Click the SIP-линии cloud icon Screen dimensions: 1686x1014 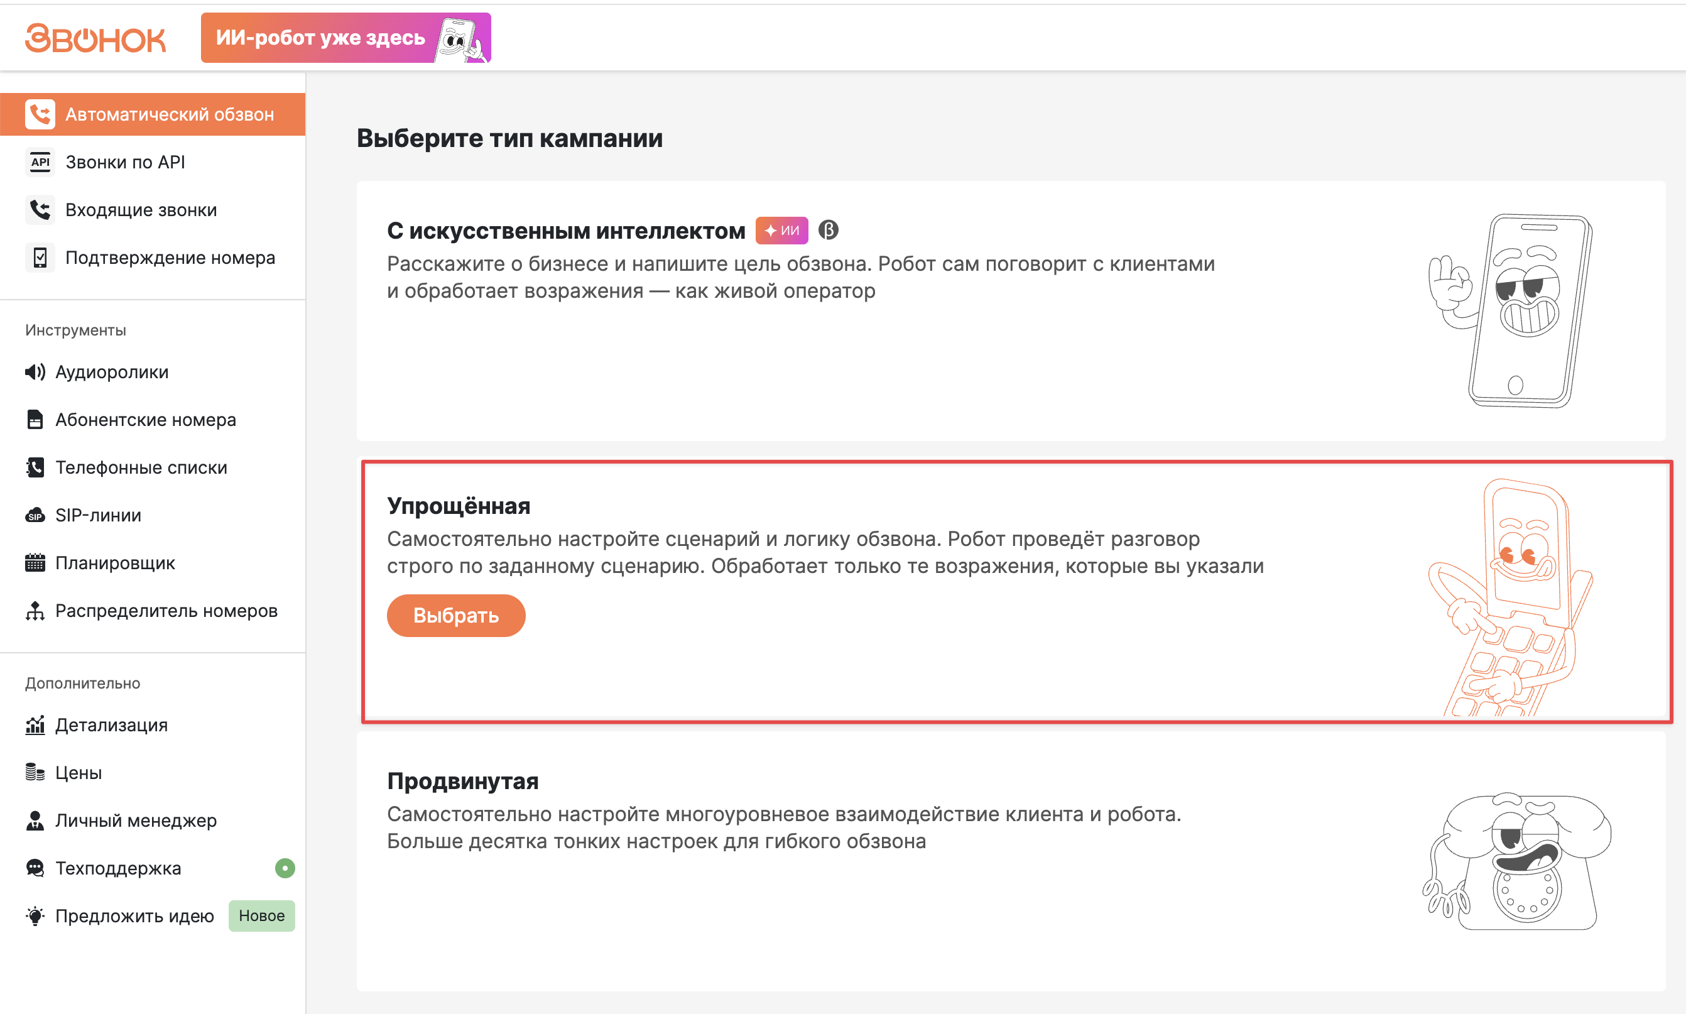(35, 515)
